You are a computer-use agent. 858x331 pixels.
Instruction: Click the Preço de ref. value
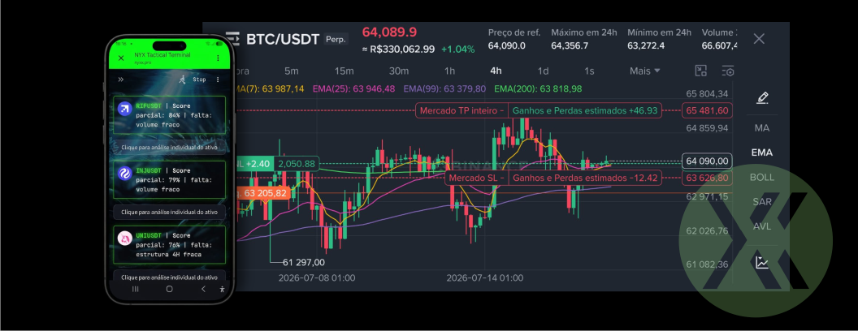(507, 46)
